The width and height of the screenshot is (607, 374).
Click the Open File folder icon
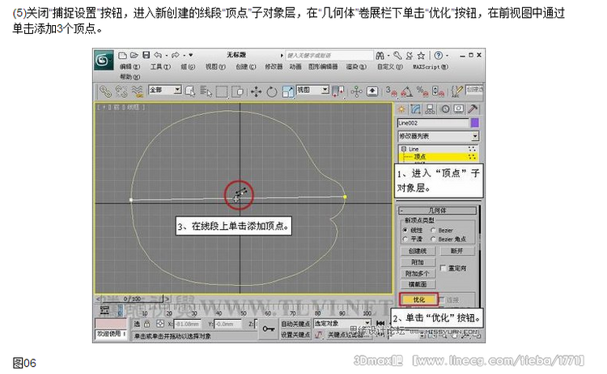click(134, 55)
